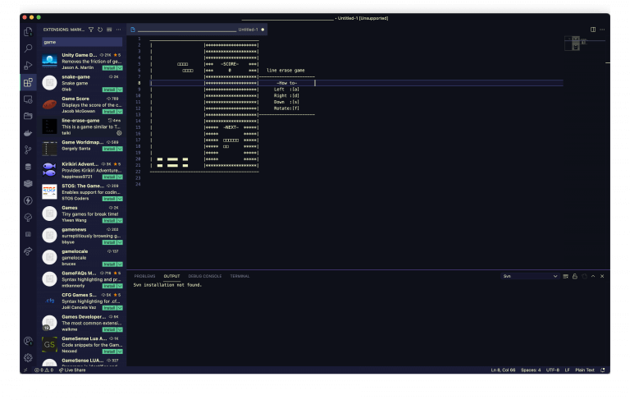Click the extension search field containing 'game'

(x=81, y=41)
